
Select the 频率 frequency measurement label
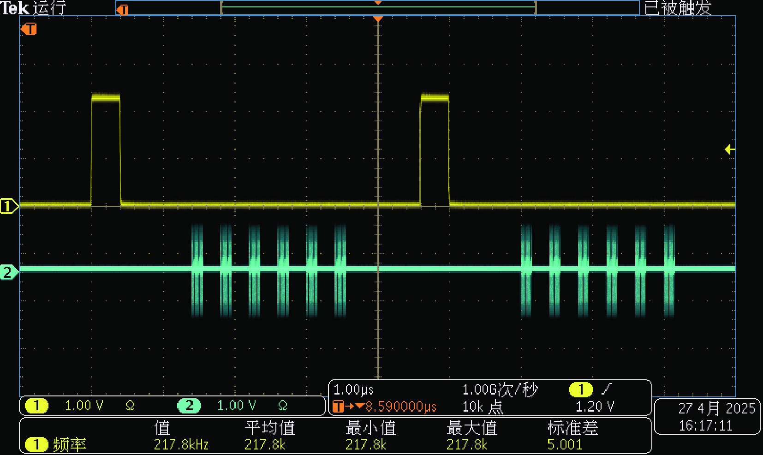[x=69, y=444]
